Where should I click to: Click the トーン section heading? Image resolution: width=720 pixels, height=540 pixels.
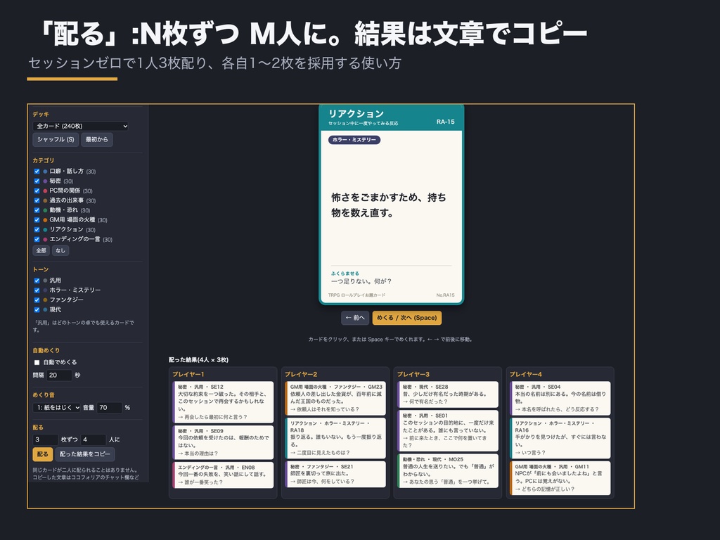pos(40,269)
